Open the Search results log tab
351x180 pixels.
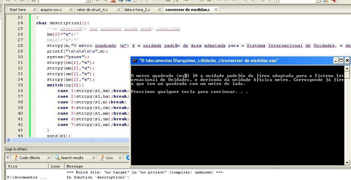coord(72,158)
